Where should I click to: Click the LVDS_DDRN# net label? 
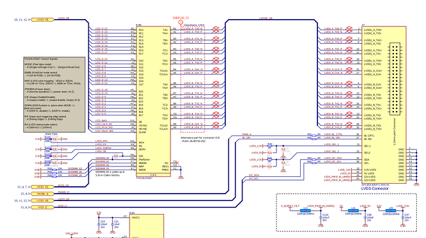103,148
